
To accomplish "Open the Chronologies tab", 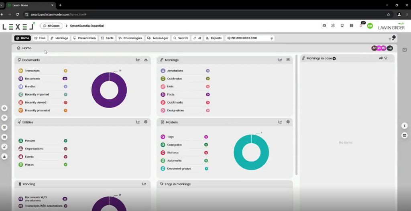I will (130, 38).
